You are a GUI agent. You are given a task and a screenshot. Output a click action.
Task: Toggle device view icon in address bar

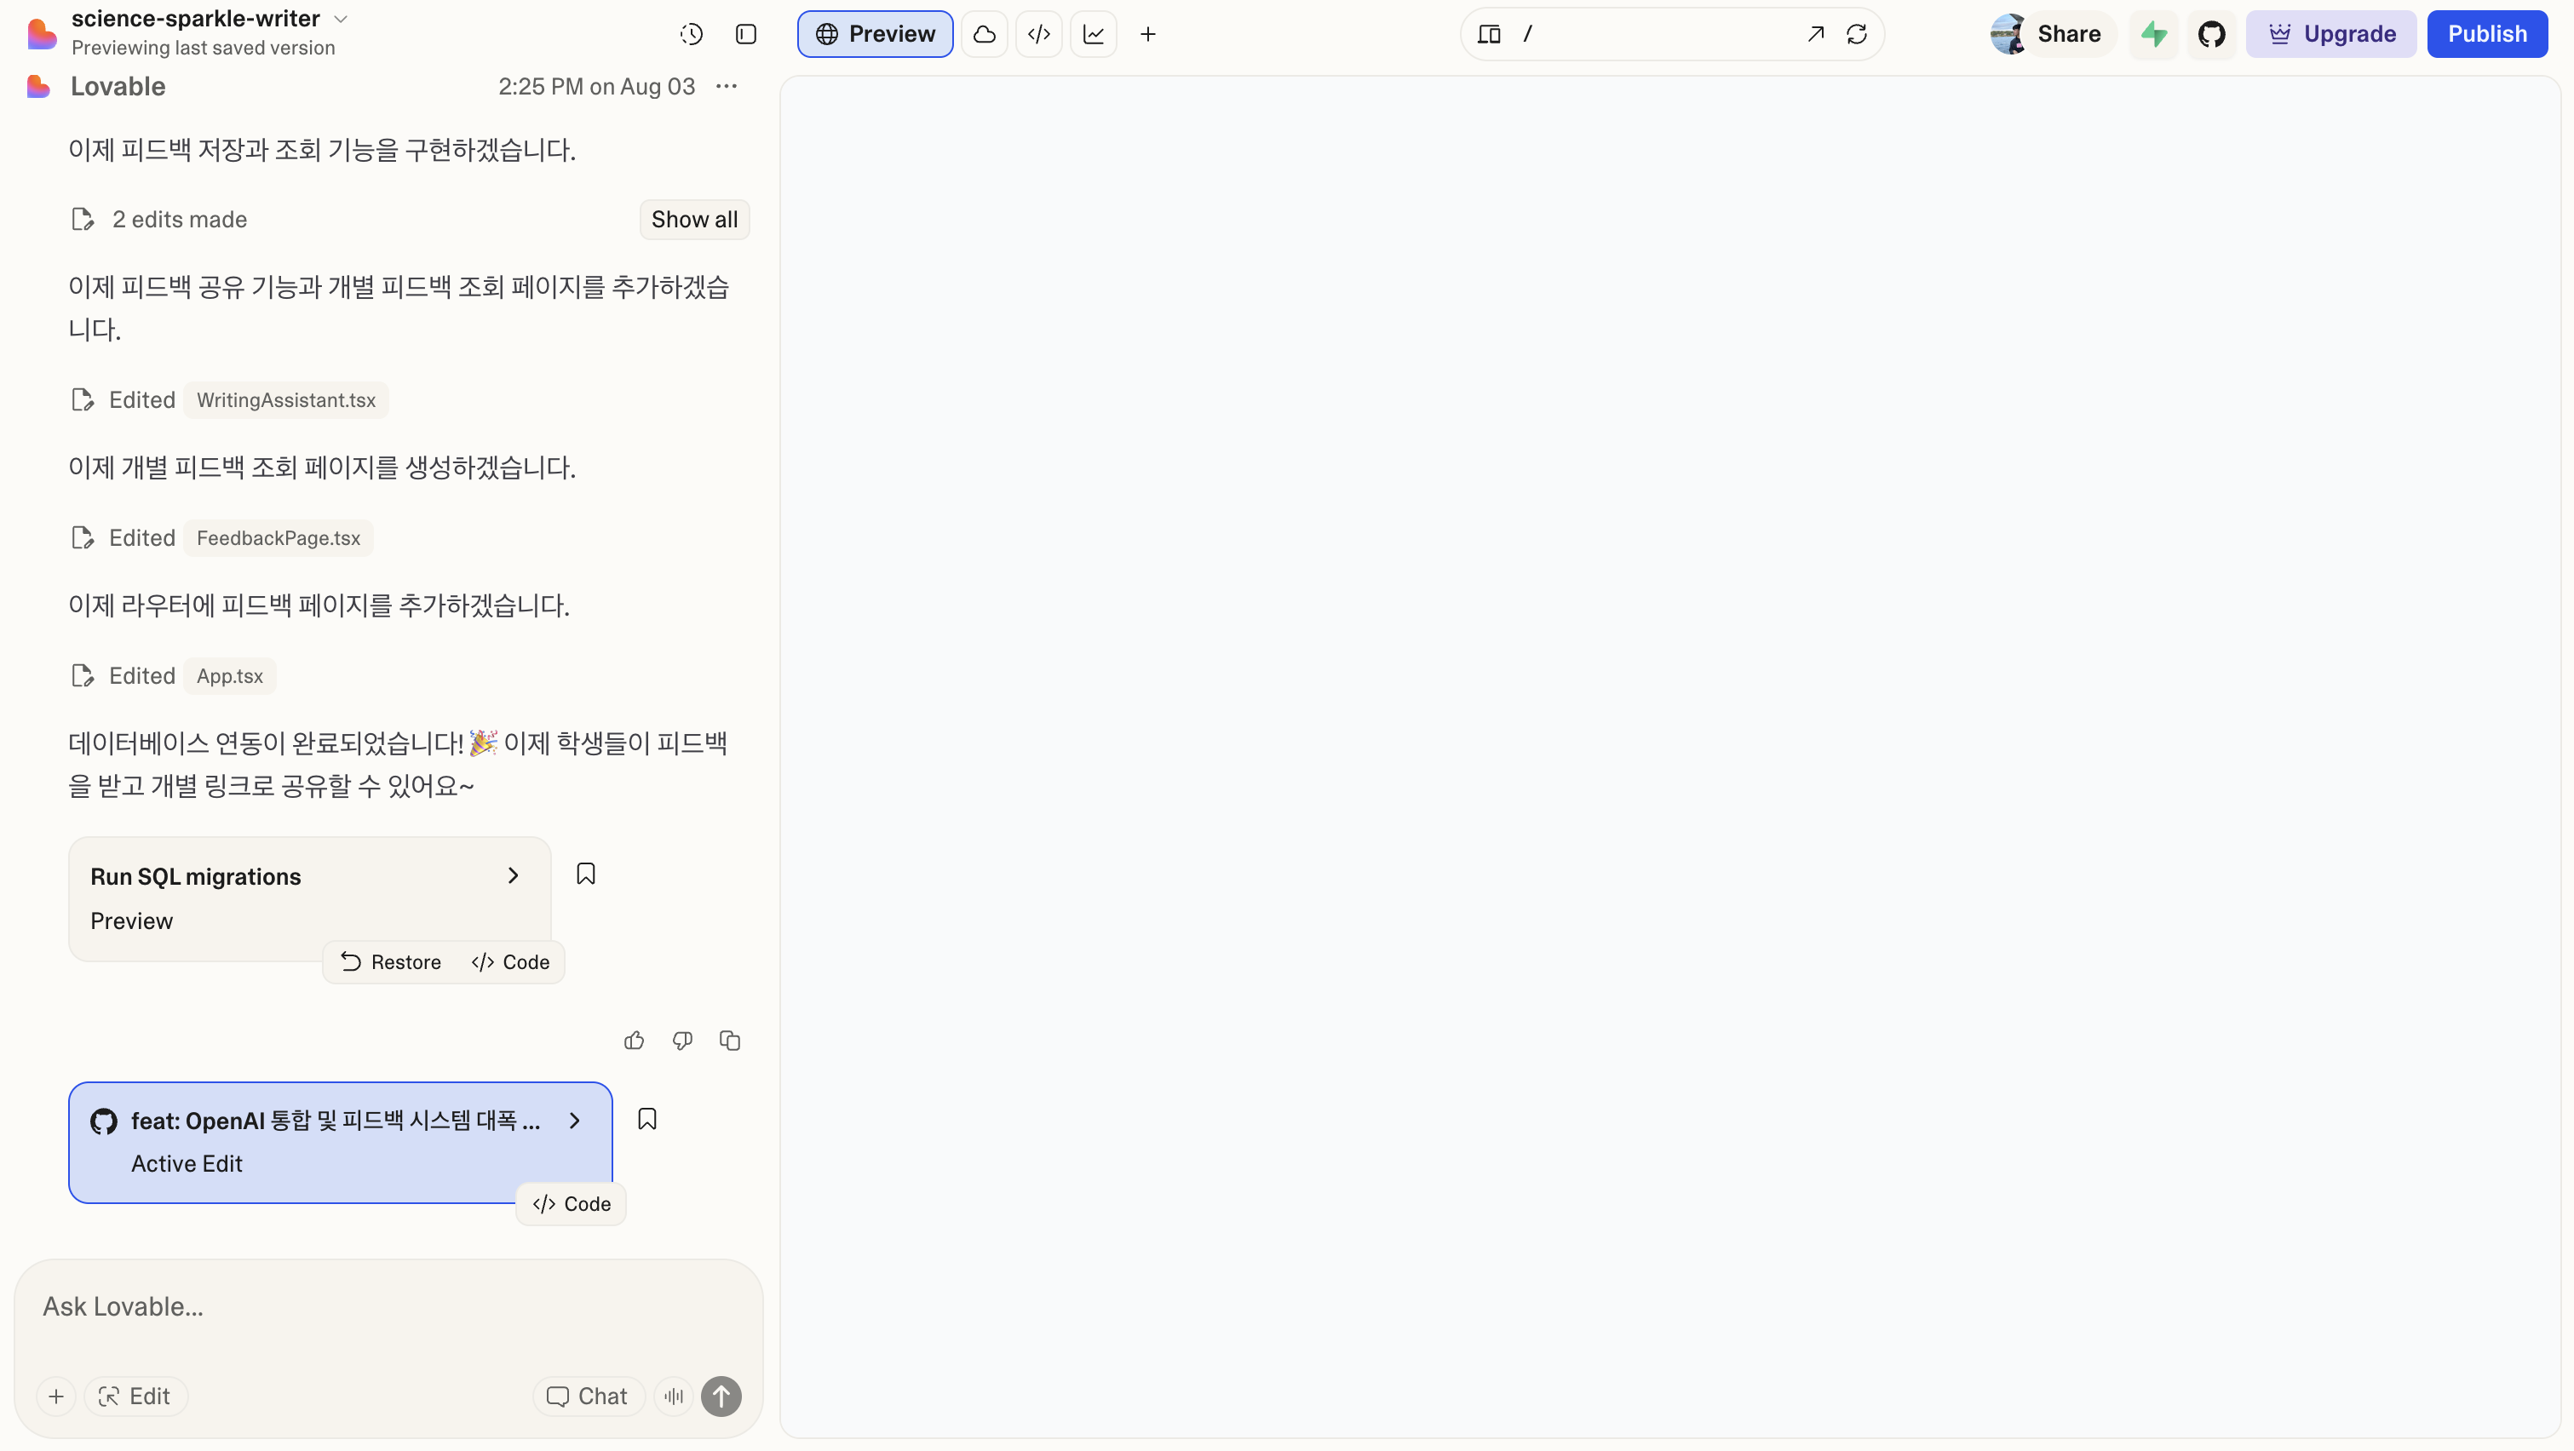click(1489, 34)
